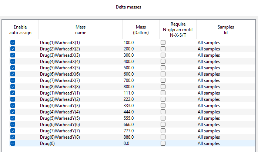The width and height of the screenshot is (258, 152).
Task: Check N-glycan motif box for Drug(8)WarheadY(8)
Action: [x=163, y=137]
